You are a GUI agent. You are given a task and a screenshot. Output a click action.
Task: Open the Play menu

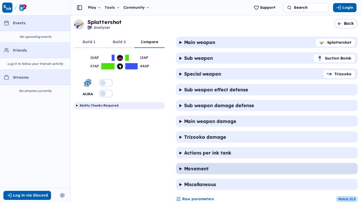94,8
